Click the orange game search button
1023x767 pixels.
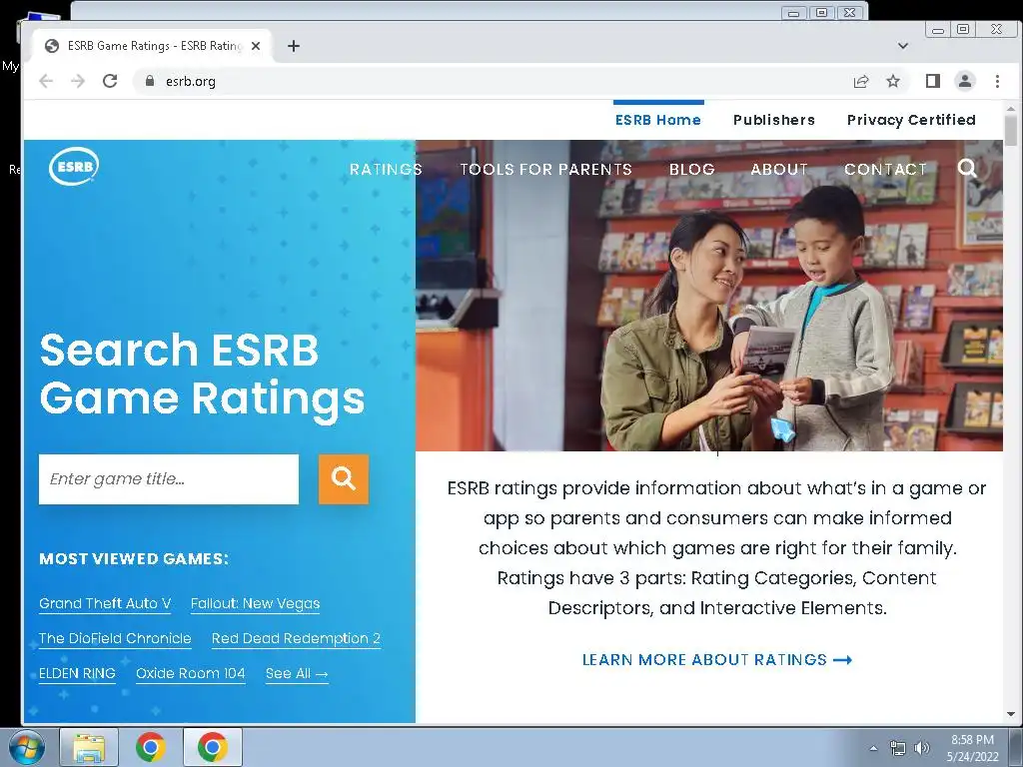(344, 479)
